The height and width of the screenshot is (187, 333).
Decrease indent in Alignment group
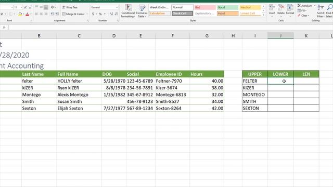pyautogui.click(x=52, y=14)
